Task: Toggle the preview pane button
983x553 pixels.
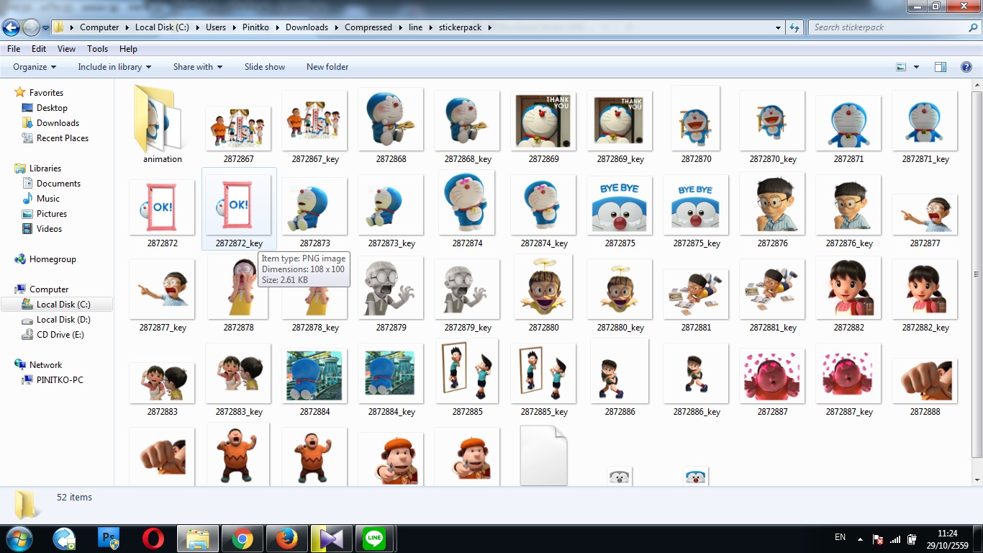Action: [941, 67]
